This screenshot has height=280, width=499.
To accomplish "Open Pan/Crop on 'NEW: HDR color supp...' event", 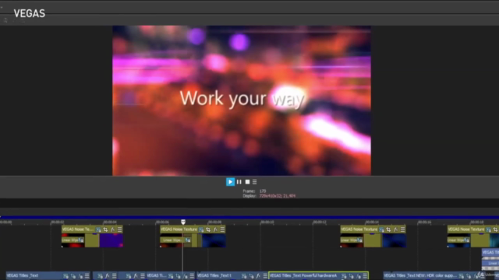I will [x=469, y=276].
